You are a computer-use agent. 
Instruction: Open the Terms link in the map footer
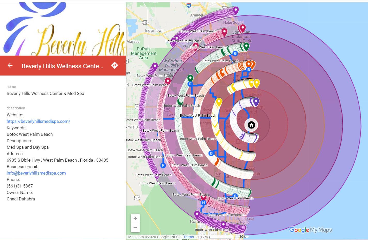pyautogui.click(x=188, y=237)
